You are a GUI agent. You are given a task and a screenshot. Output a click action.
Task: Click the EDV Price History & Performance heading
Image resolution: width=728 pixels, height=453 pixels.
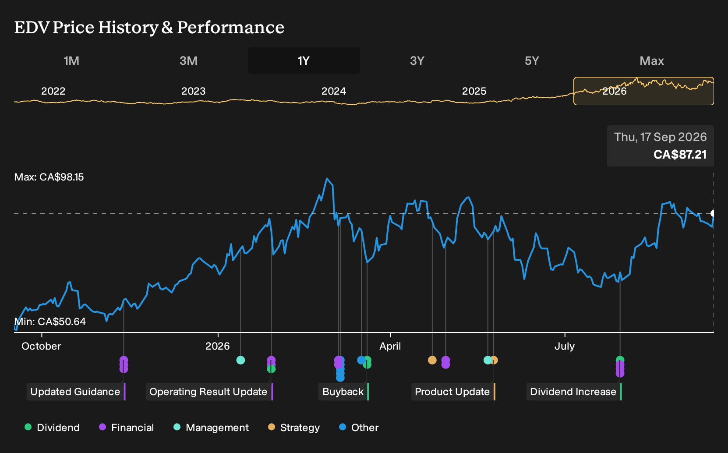pyautogui.click(x=149, y=27)
